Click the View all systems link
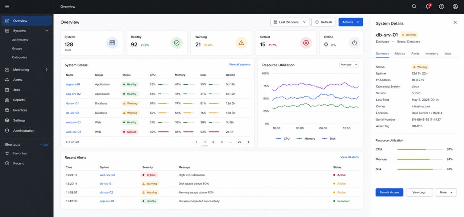464x217 pixels. click(240, 64)
